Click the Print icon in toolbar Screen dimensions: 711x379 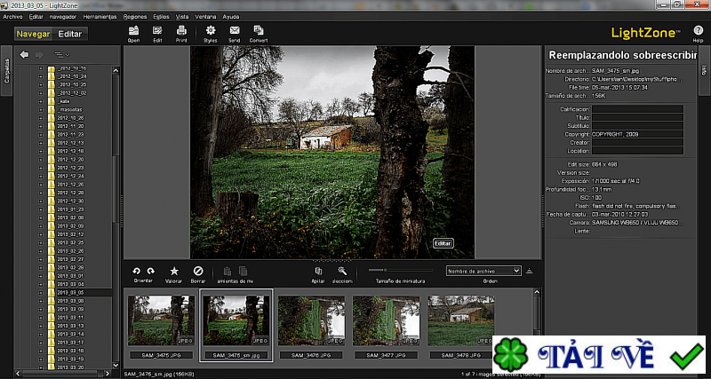click(x=181, y=32)
